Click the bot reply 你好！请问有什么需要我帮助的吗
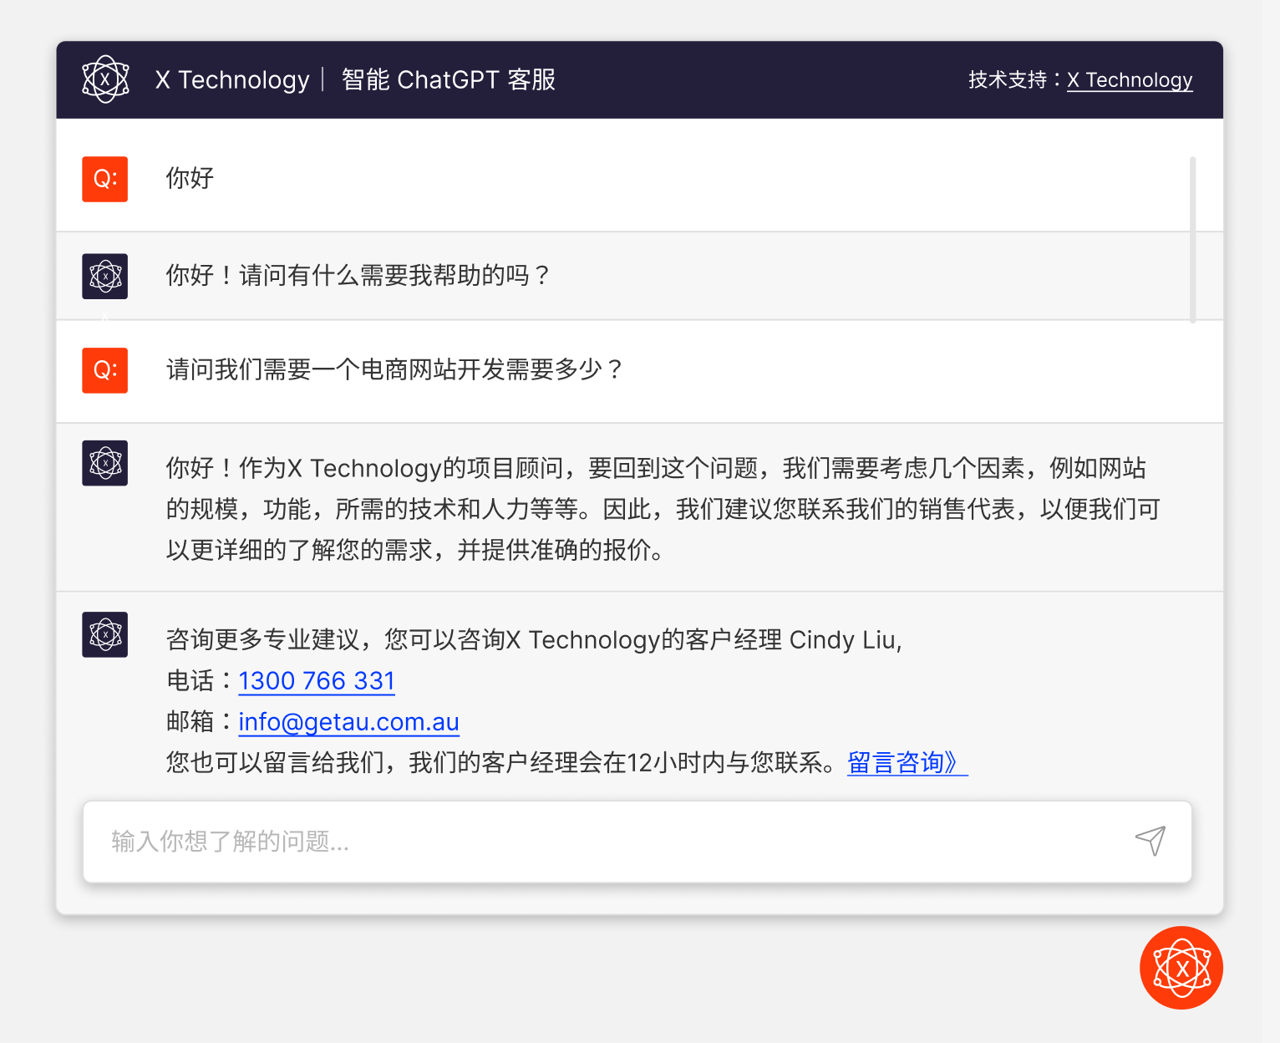1280x1043 pixels. pyautogui.click(x=358, y=276)
